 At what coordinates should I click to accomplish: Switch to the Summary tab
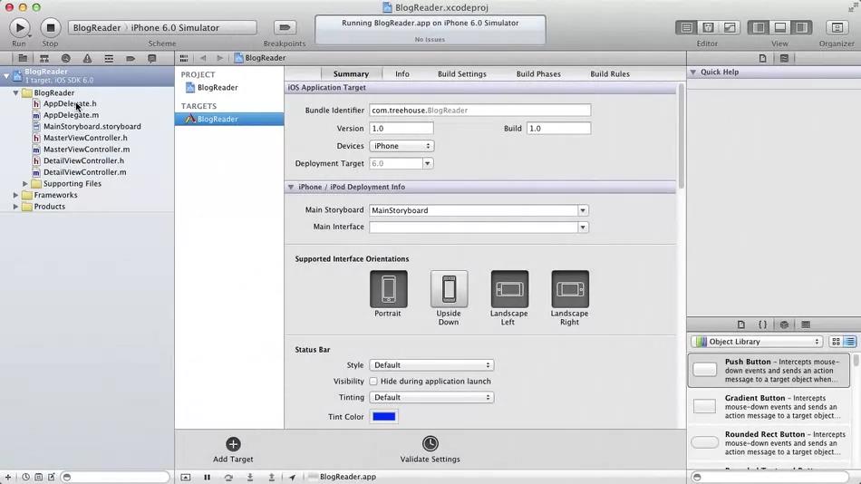pyautogui.click(x=351, y=73)
